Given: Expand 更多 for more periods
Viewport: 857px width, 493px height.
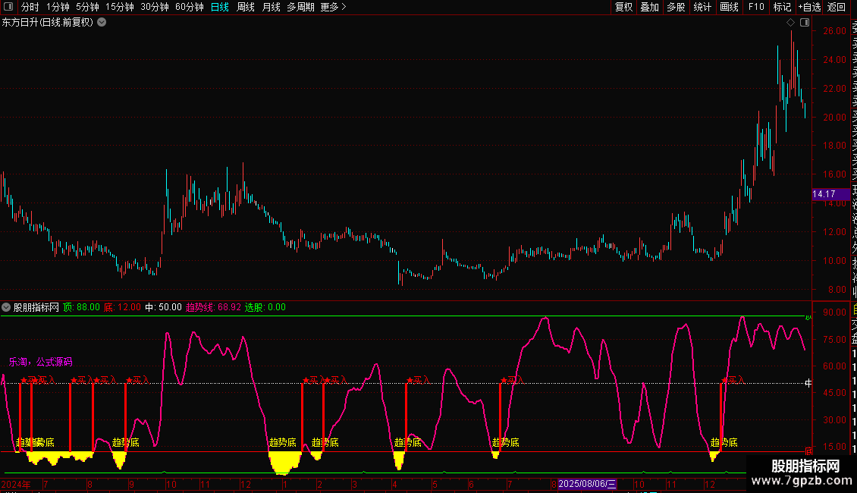Looking at the screenshot, I should coord(333,7).
